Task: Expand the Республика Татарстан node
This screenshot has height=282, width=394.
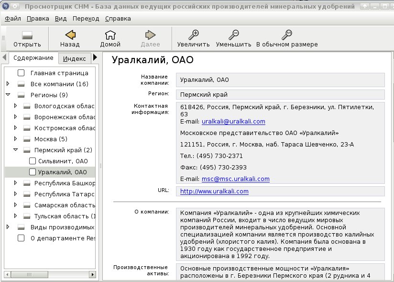Action: 15,194
